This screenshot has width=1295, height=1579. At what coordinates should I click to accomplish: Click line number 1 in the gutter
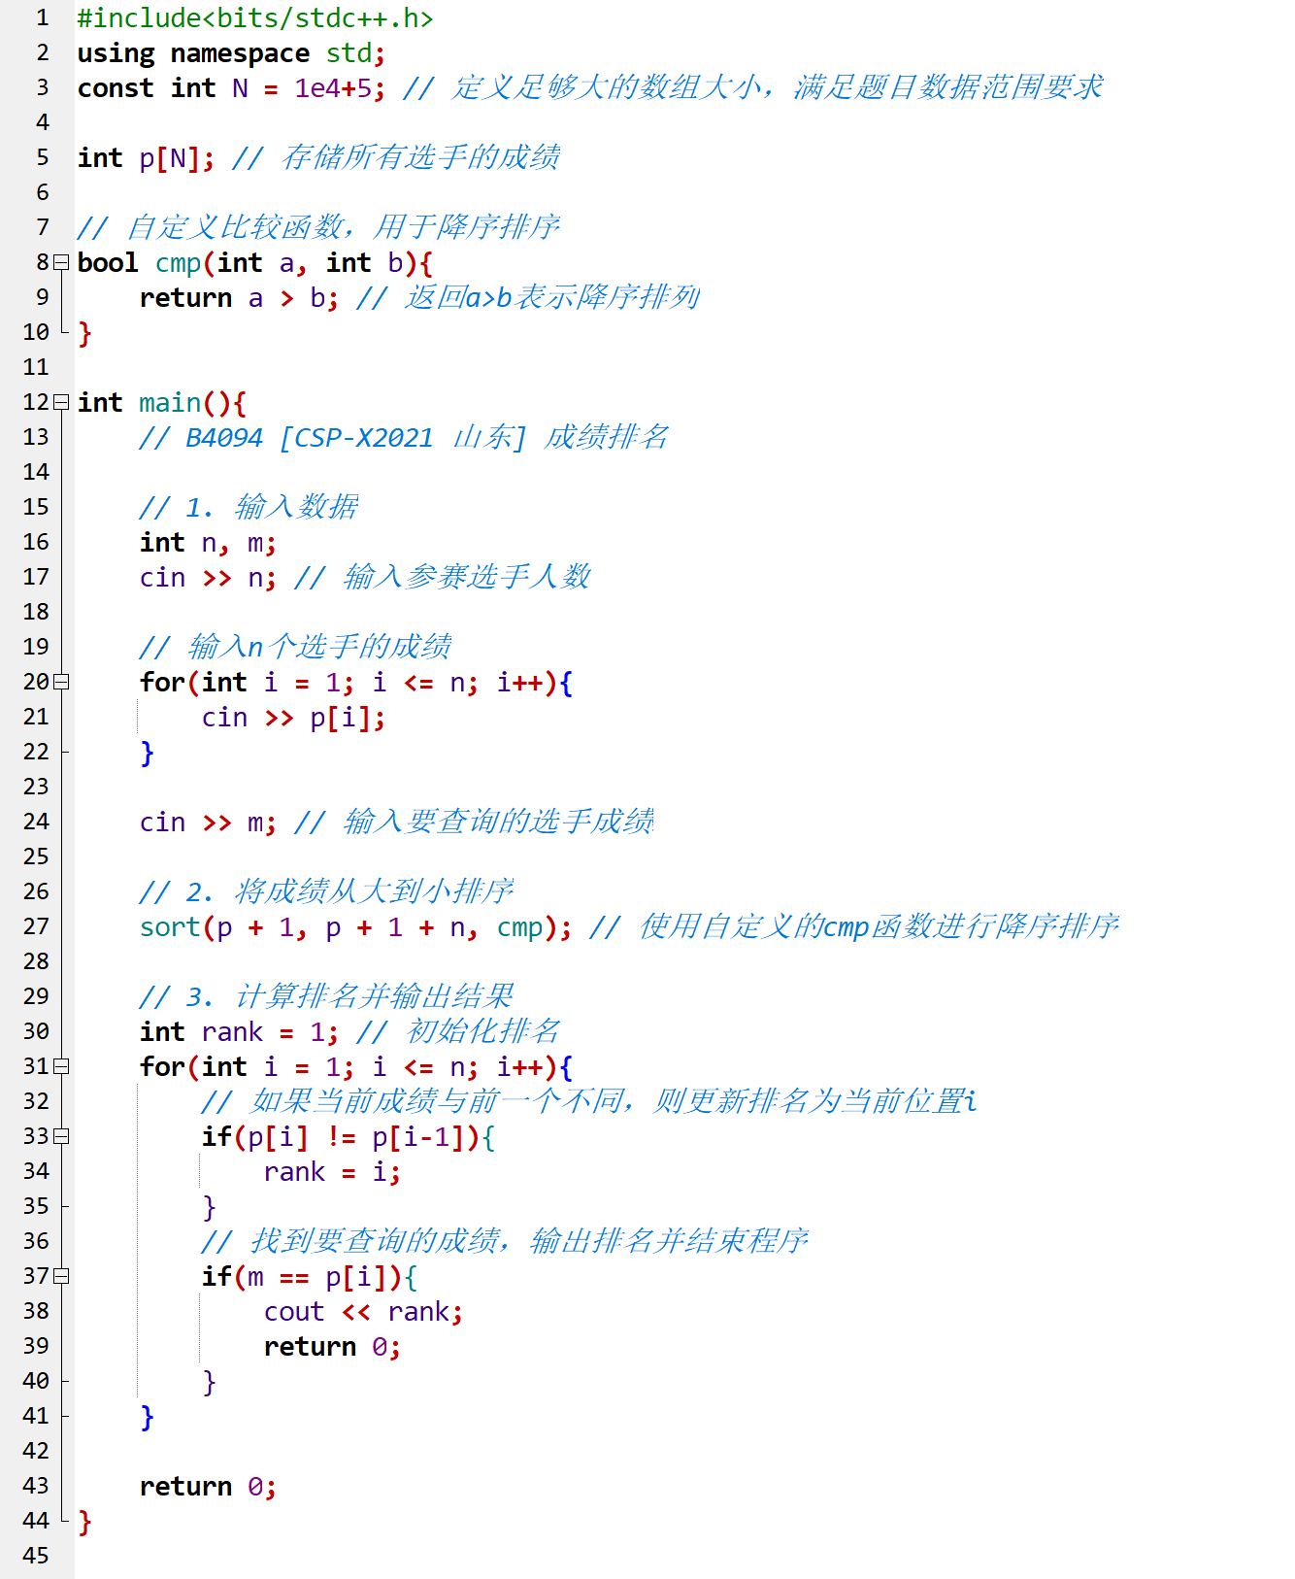[42, 17]
